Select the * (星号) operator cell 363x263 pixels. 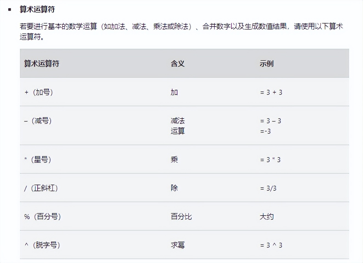(x=38, y=160)
